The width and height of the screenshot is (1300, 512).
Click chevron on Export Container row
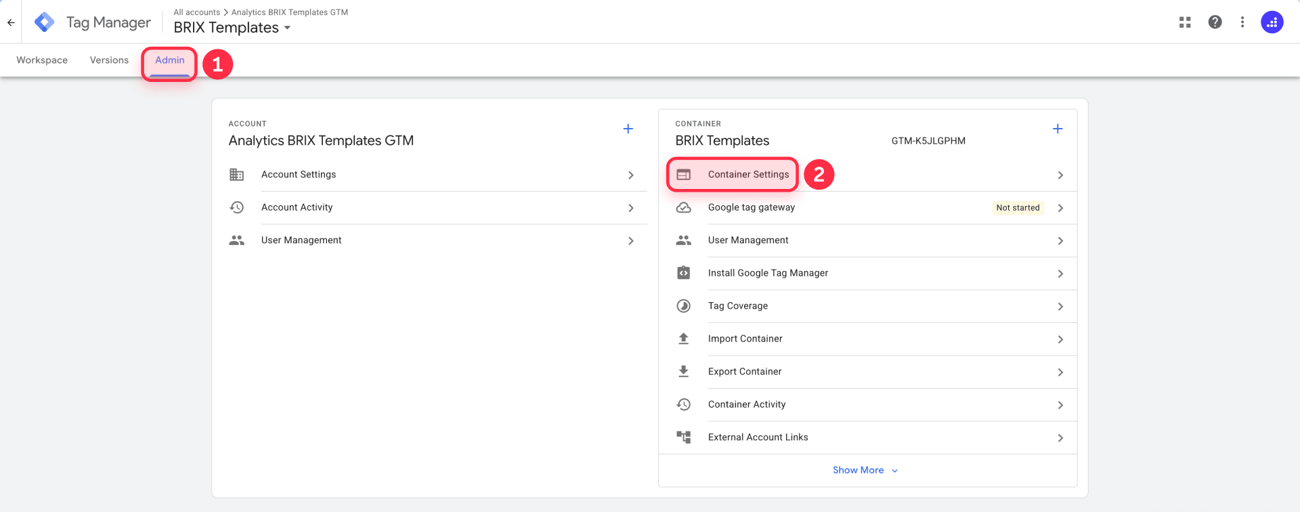[1060, 372]
